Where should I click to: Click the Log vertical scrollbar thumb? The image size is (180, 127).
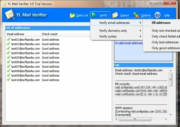pyautogui.click(x=171, y=79)
